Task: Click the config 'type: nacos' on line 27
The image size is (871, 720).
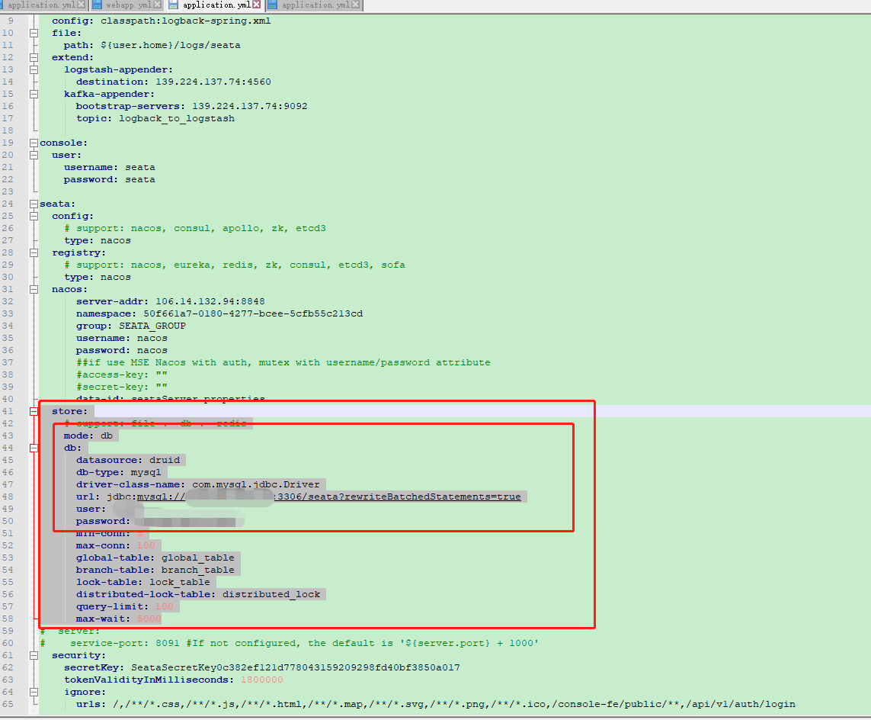Action: [x=98, y=241]
